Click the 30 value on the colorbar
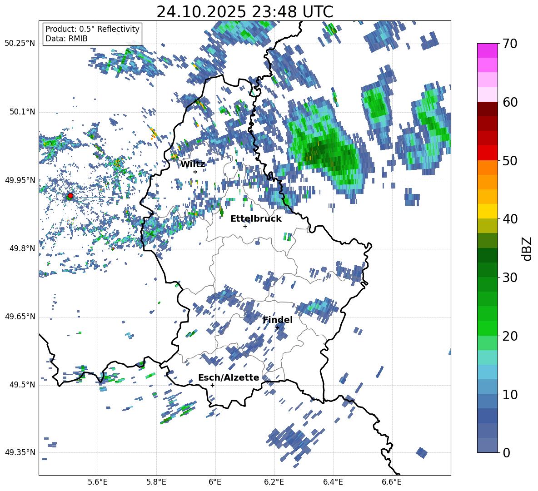The image size is (538, 491). coord(510,278)
